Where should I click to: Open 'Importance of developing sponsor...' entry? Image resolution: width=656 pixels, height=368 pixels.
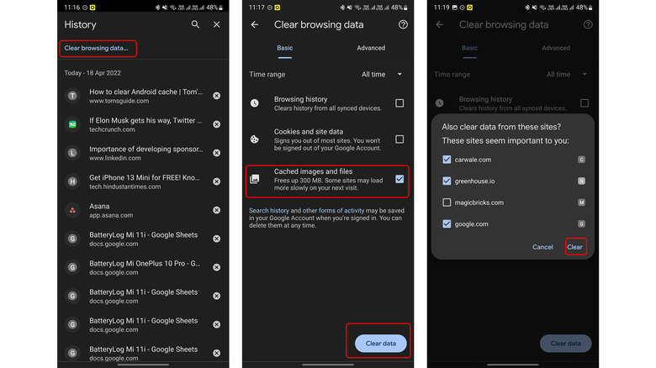pos(146,153)
